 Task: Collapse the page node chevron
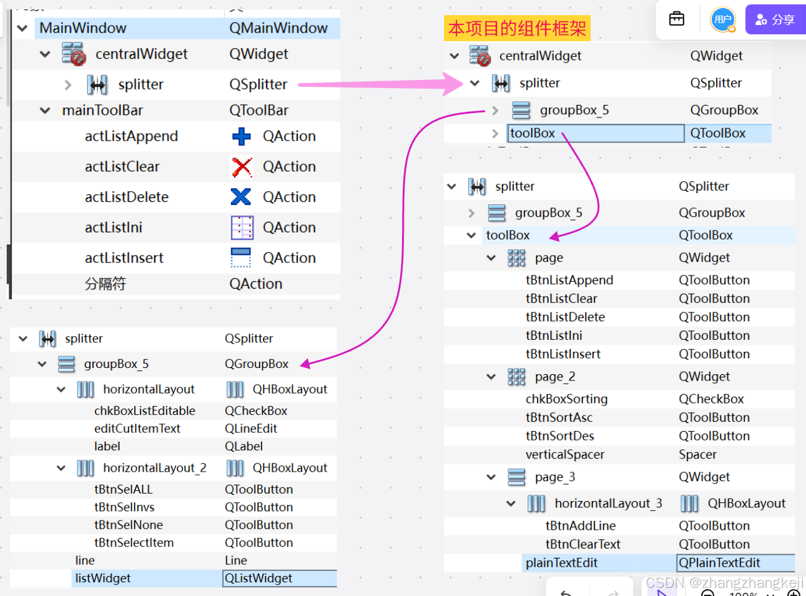click(x=491, y=258)
